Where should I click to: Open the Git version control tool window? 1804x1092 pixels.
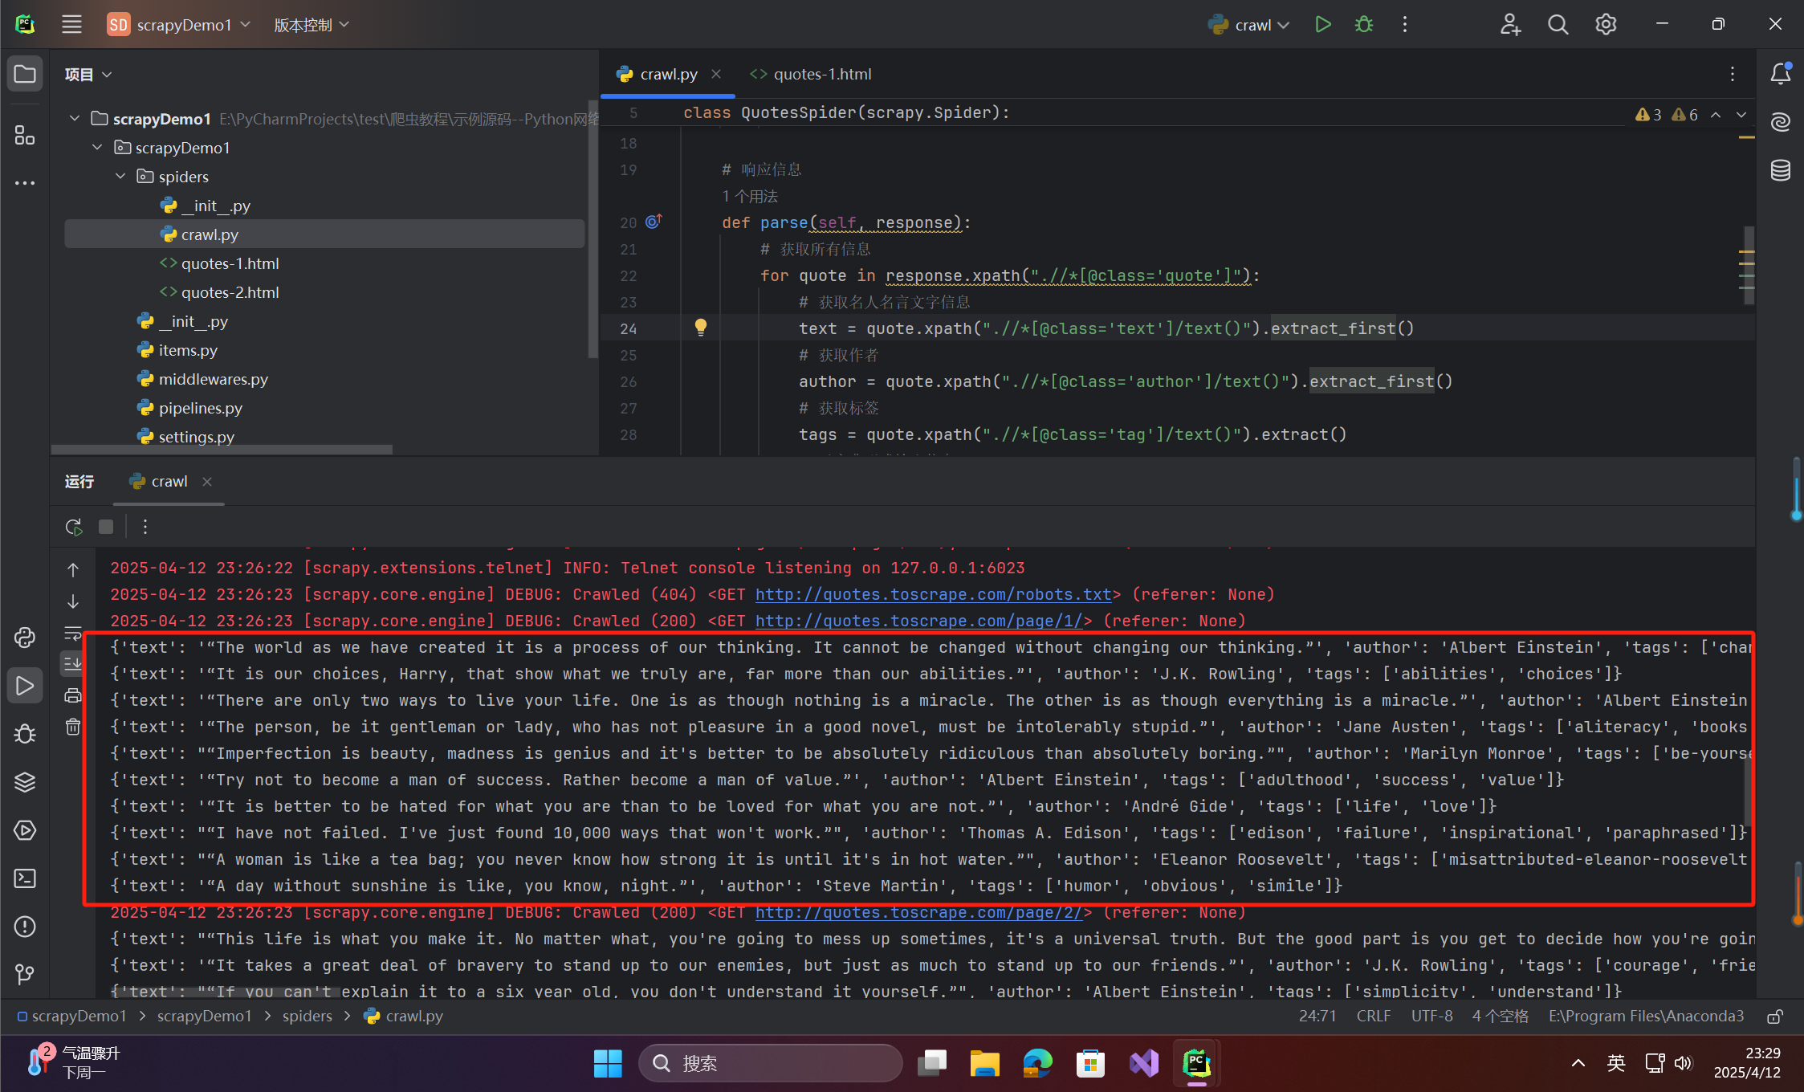coord(25,974)
